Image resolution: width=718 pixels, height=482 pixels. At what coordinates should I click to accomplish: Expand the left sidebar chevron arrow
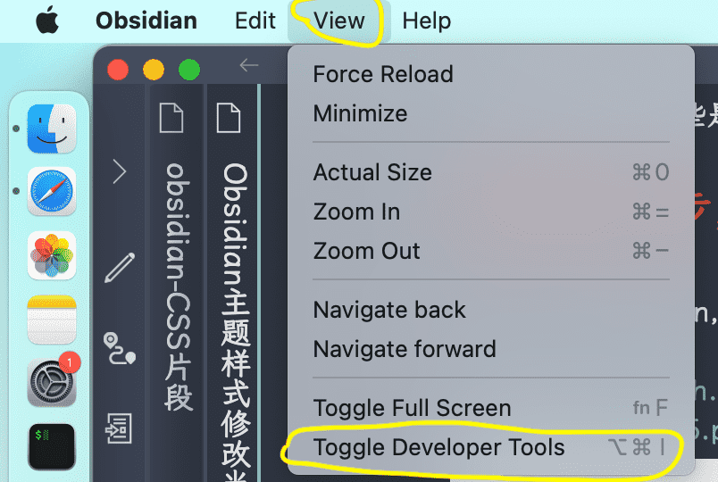point(120,172)
